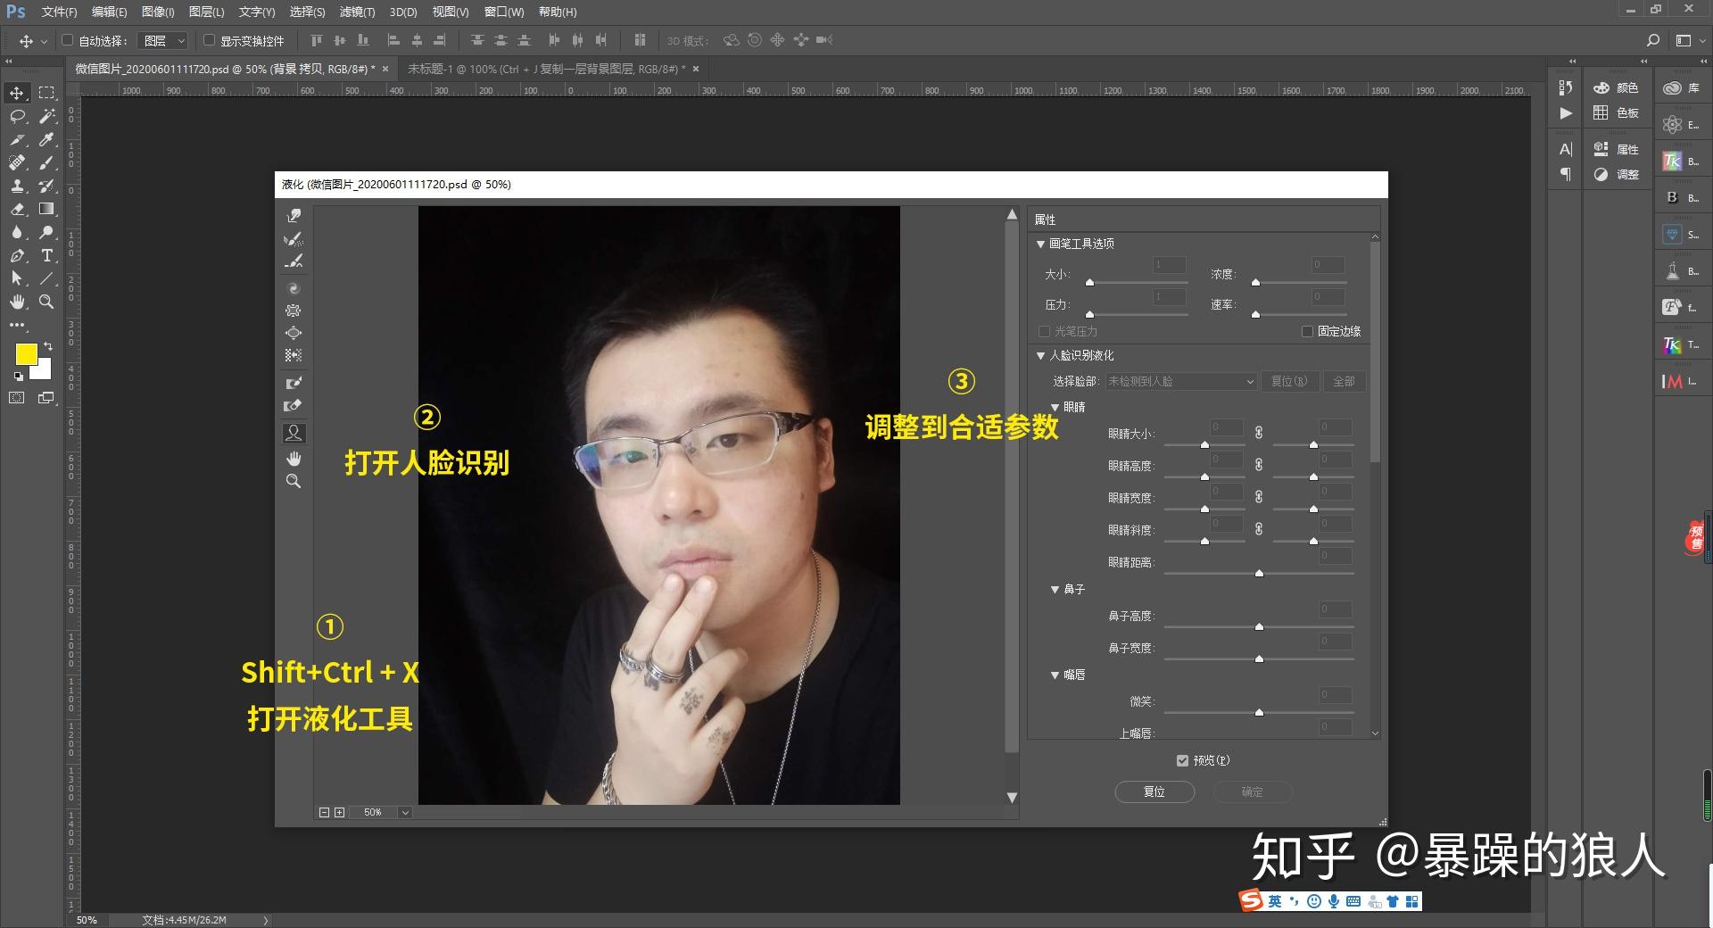Viewport: 1713px width, 928px height.
Task: Select the Bloat tool in Liquify toolbar
Action: [294, 333]
